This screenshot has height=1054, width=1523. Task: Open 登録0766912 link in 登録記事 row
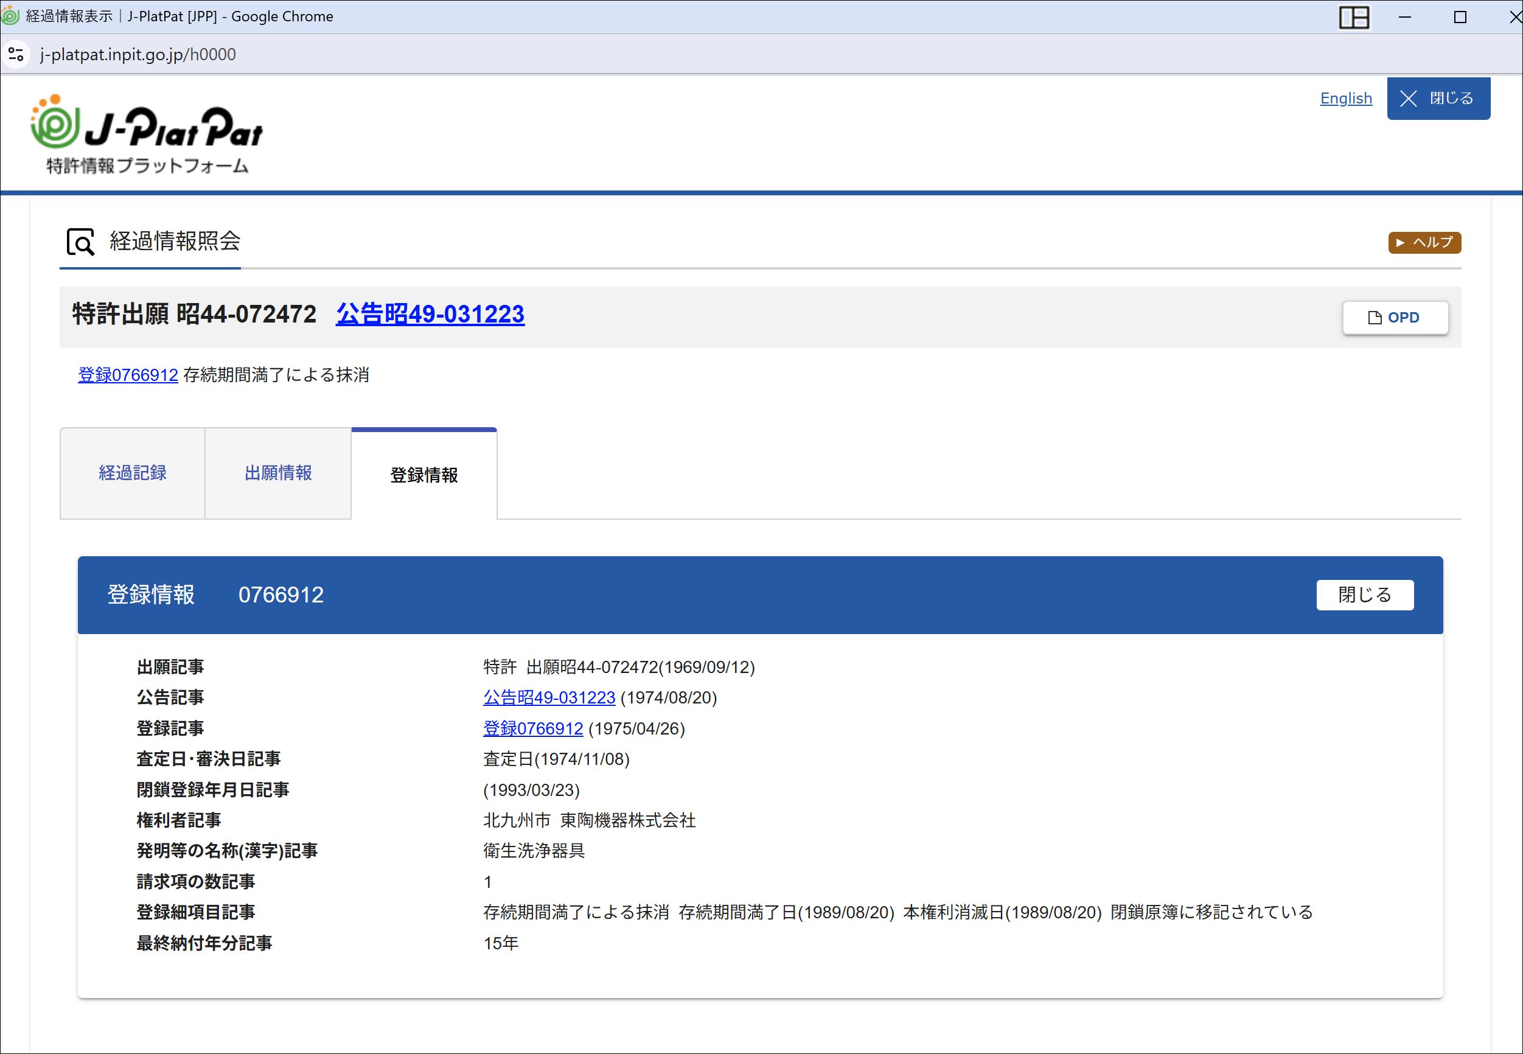[534, 728]
